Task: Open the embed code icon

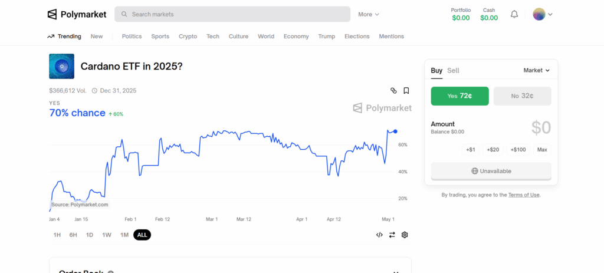Action: (379, 235)
